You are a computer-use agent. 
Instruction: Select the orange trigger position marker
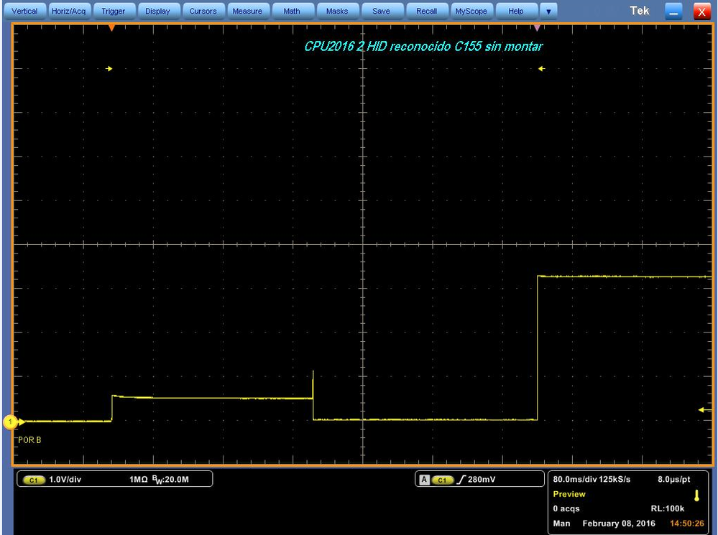111,28
